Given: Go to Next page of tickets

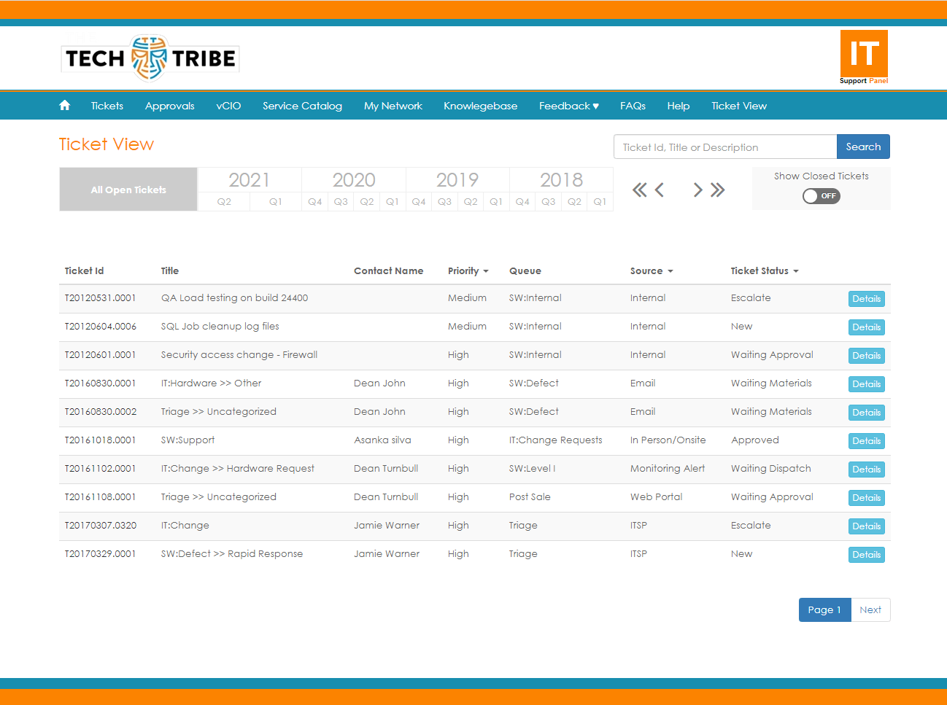Looking at the screenshot, I should [870, 609].
